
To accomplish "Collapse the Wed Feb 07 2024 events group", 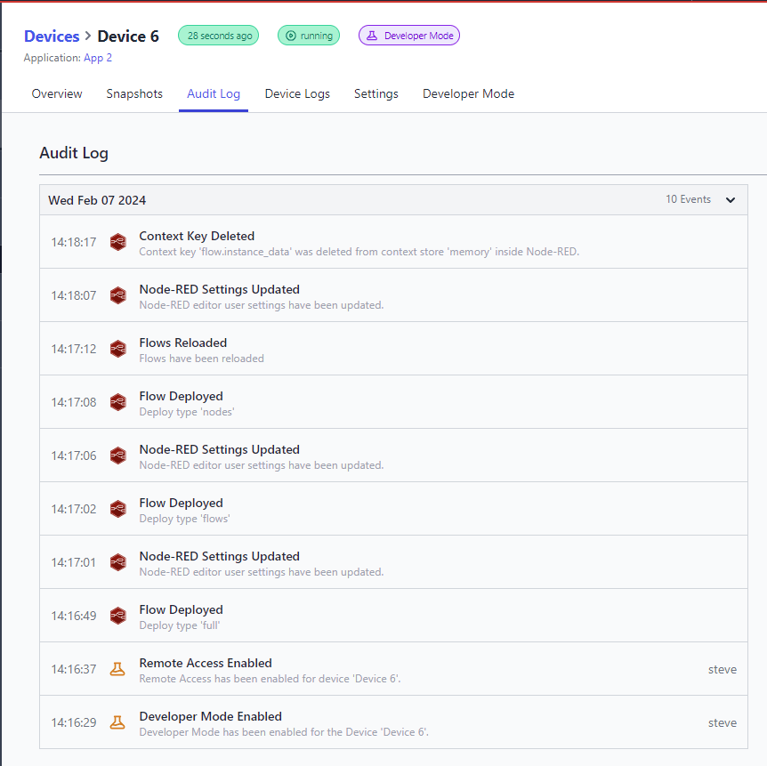I will (731, 199).
